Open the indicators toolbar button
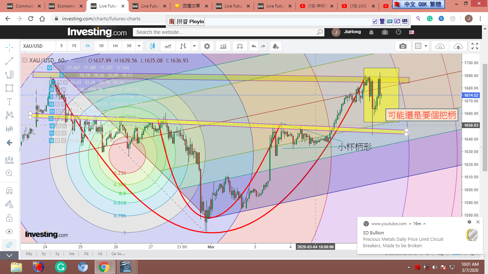This screenshot has height=274, width=488. tap(223, 46)
